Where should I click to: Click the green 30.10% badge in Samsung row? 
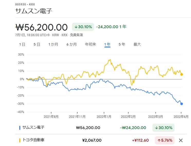pyautogui.click(x=163, y=128)
